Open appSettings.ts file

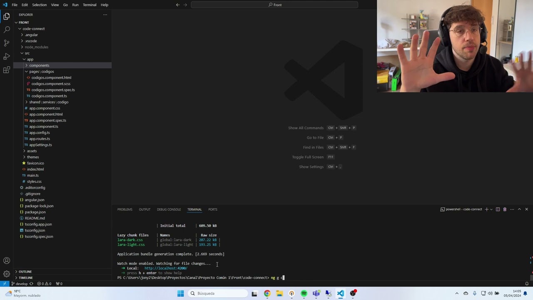click(40, 145)
